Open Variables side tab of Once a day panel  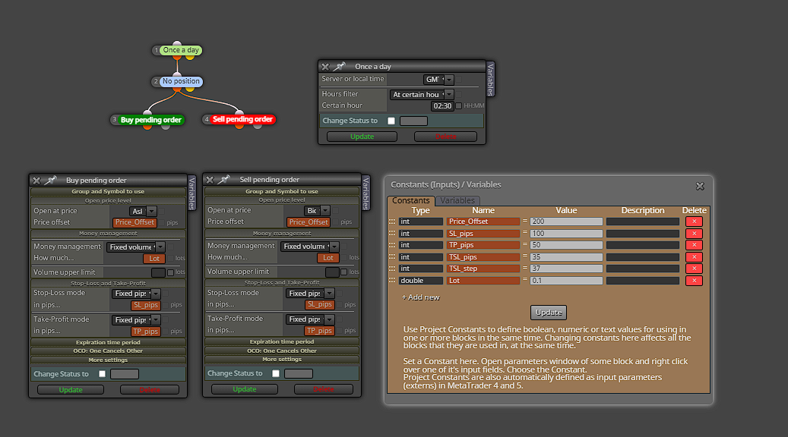tap(490, 79)
